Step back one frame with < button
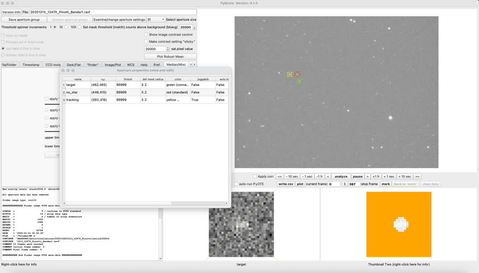Viewport: 479px width, 273px height. (328, 177)
